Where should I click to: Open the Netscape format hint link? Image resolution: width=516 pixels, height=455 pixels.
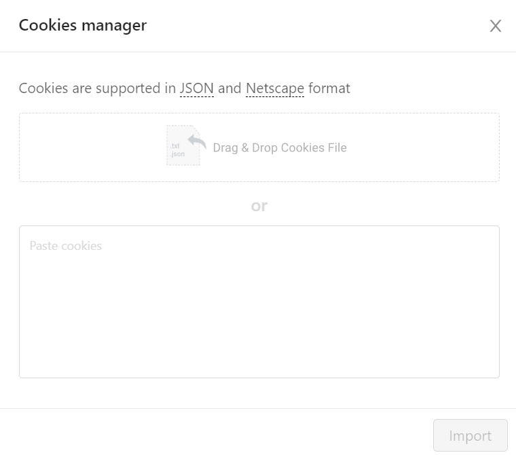[x=275, y=88]
